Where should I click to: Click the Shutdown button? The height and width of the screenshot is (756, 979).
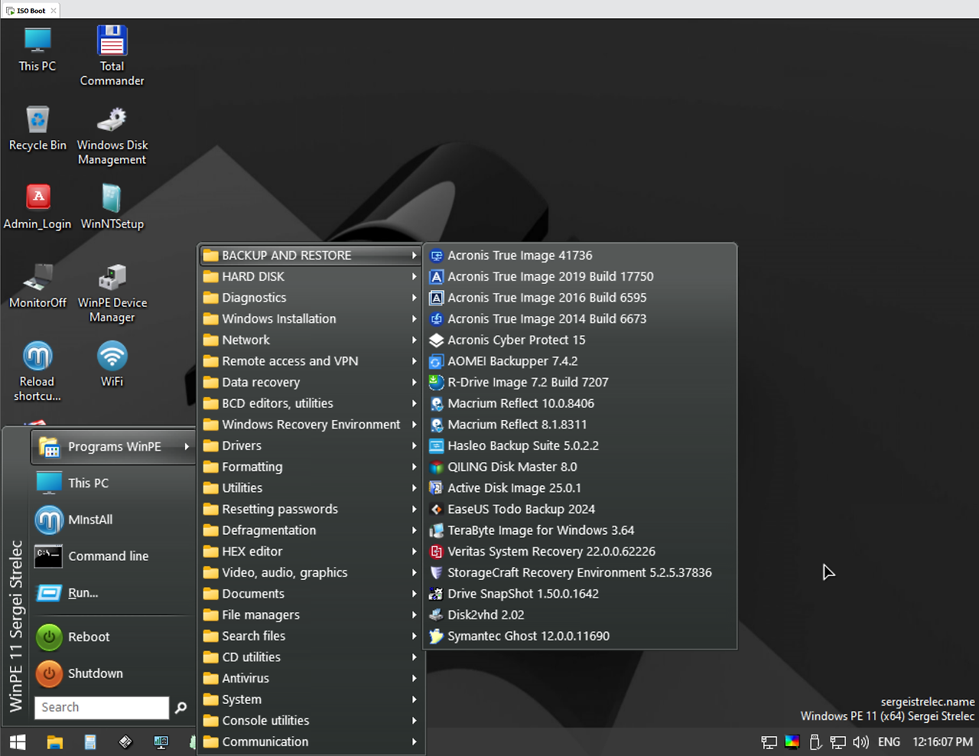(95, 673)
